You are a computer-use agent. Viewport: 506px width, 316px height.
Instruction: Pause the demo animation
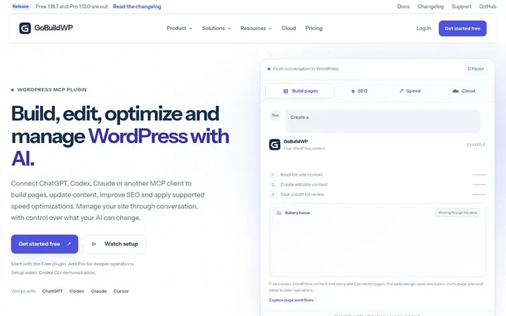[x=476, y=68]
